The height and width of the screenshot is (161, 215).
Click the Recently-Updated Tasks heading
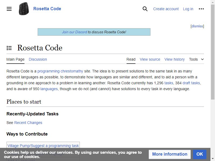(32, 114)
